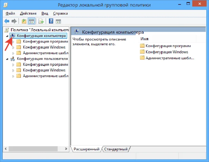
Task: Click the Forward arrow toolbar icon
Action: point(14,21)
